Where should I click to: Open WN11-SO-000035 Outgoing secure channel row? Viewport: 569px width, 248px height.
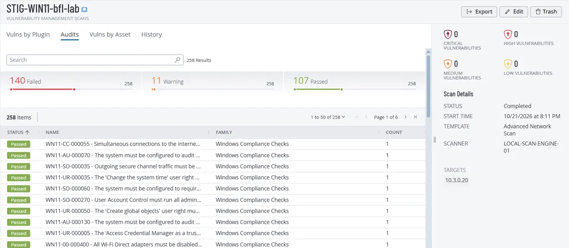213,166
